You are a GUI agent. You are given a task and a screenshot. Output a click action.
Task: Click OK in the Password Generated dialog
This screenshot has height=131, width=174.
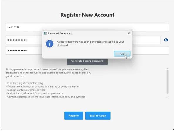122,54
